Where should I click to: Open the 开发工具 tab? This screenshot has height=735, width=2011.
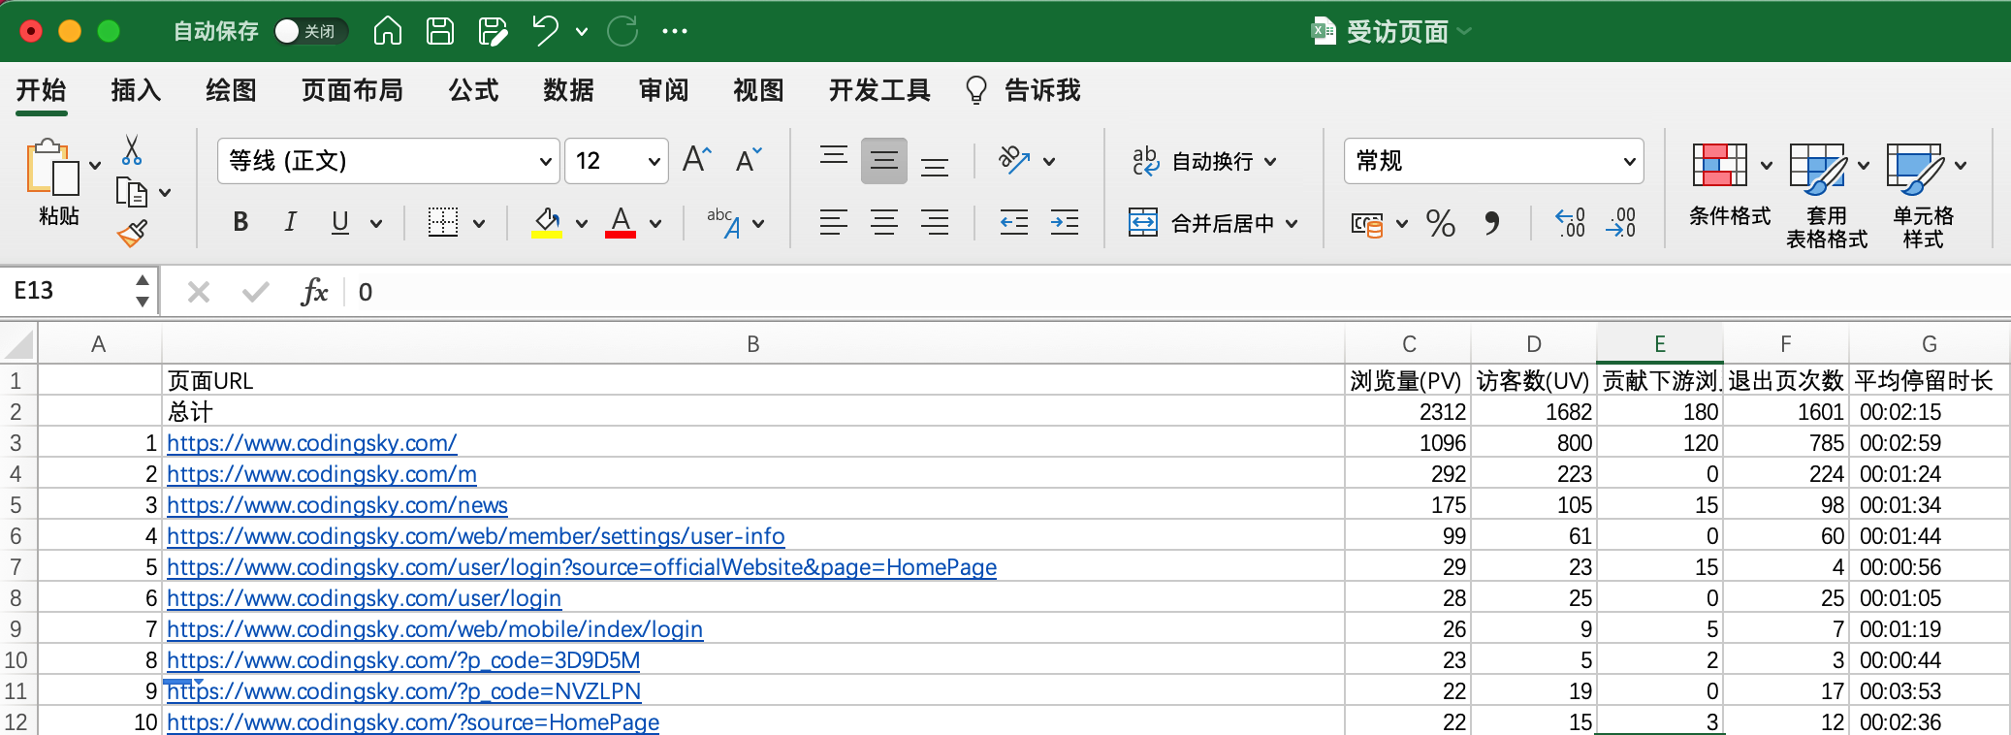879,90
